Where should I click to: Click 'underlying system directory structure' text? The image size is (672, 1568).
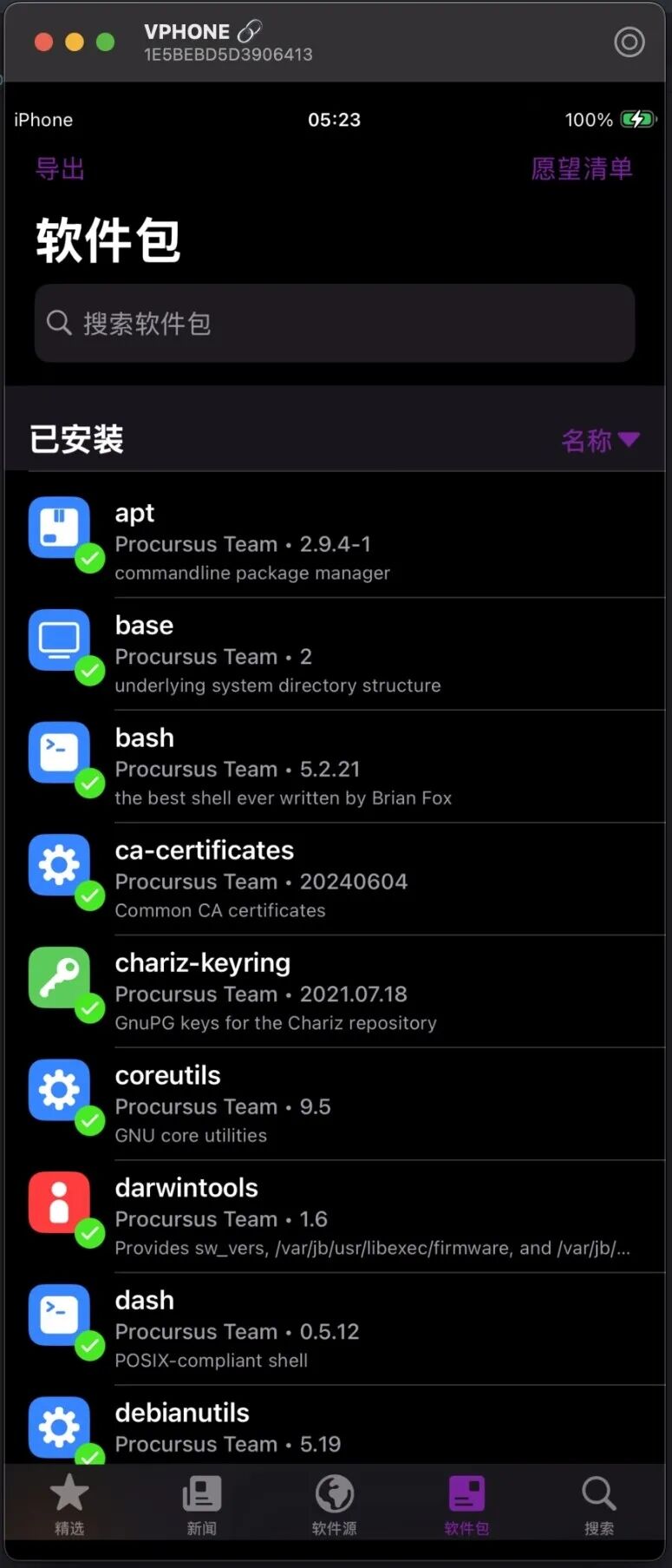click(x=277, y=686)
